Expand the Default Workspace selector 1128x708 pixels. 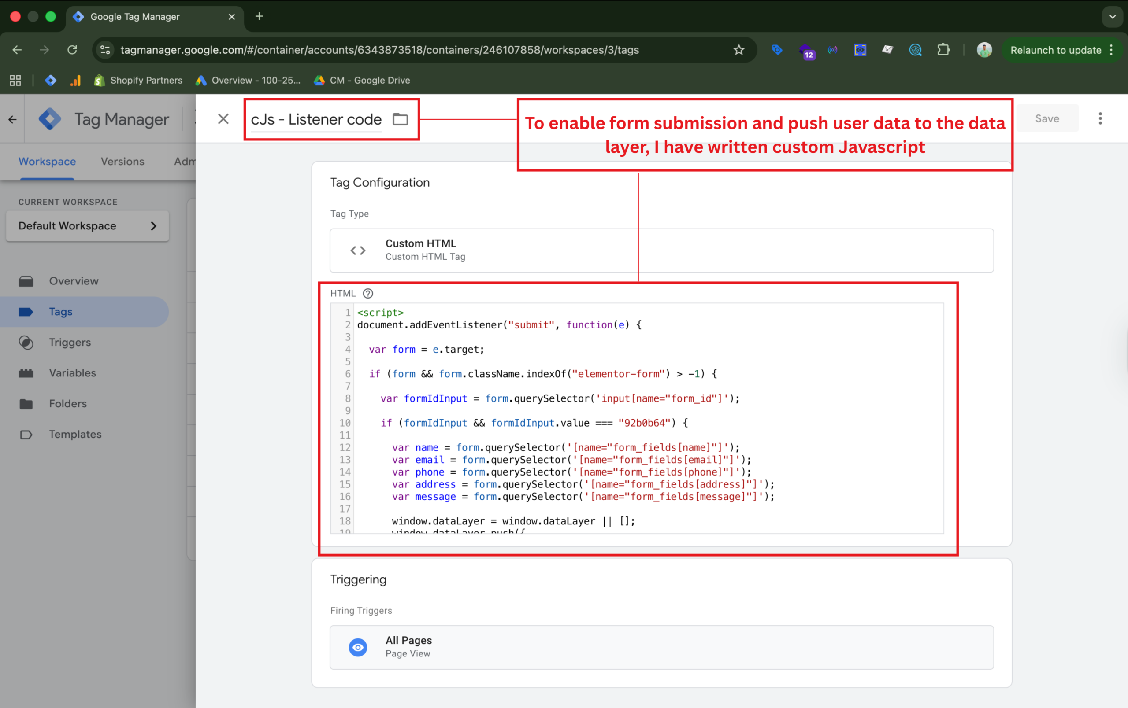point(88,226)
